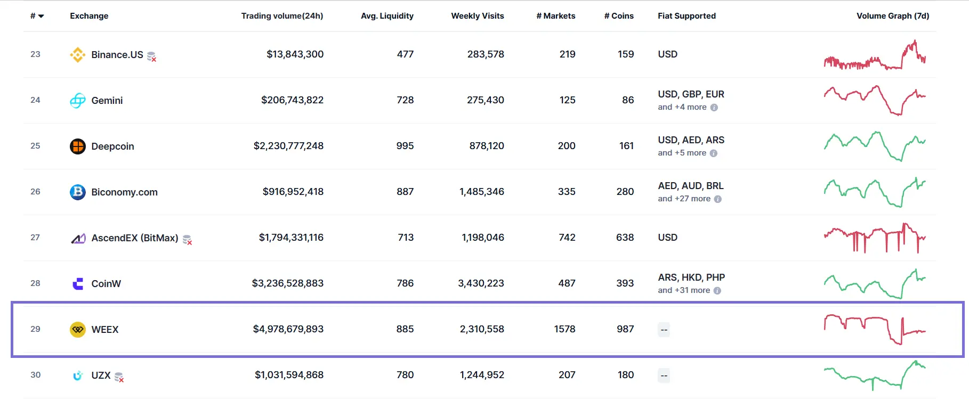Sort by Weekly Visits header

(x=478, y=16)
